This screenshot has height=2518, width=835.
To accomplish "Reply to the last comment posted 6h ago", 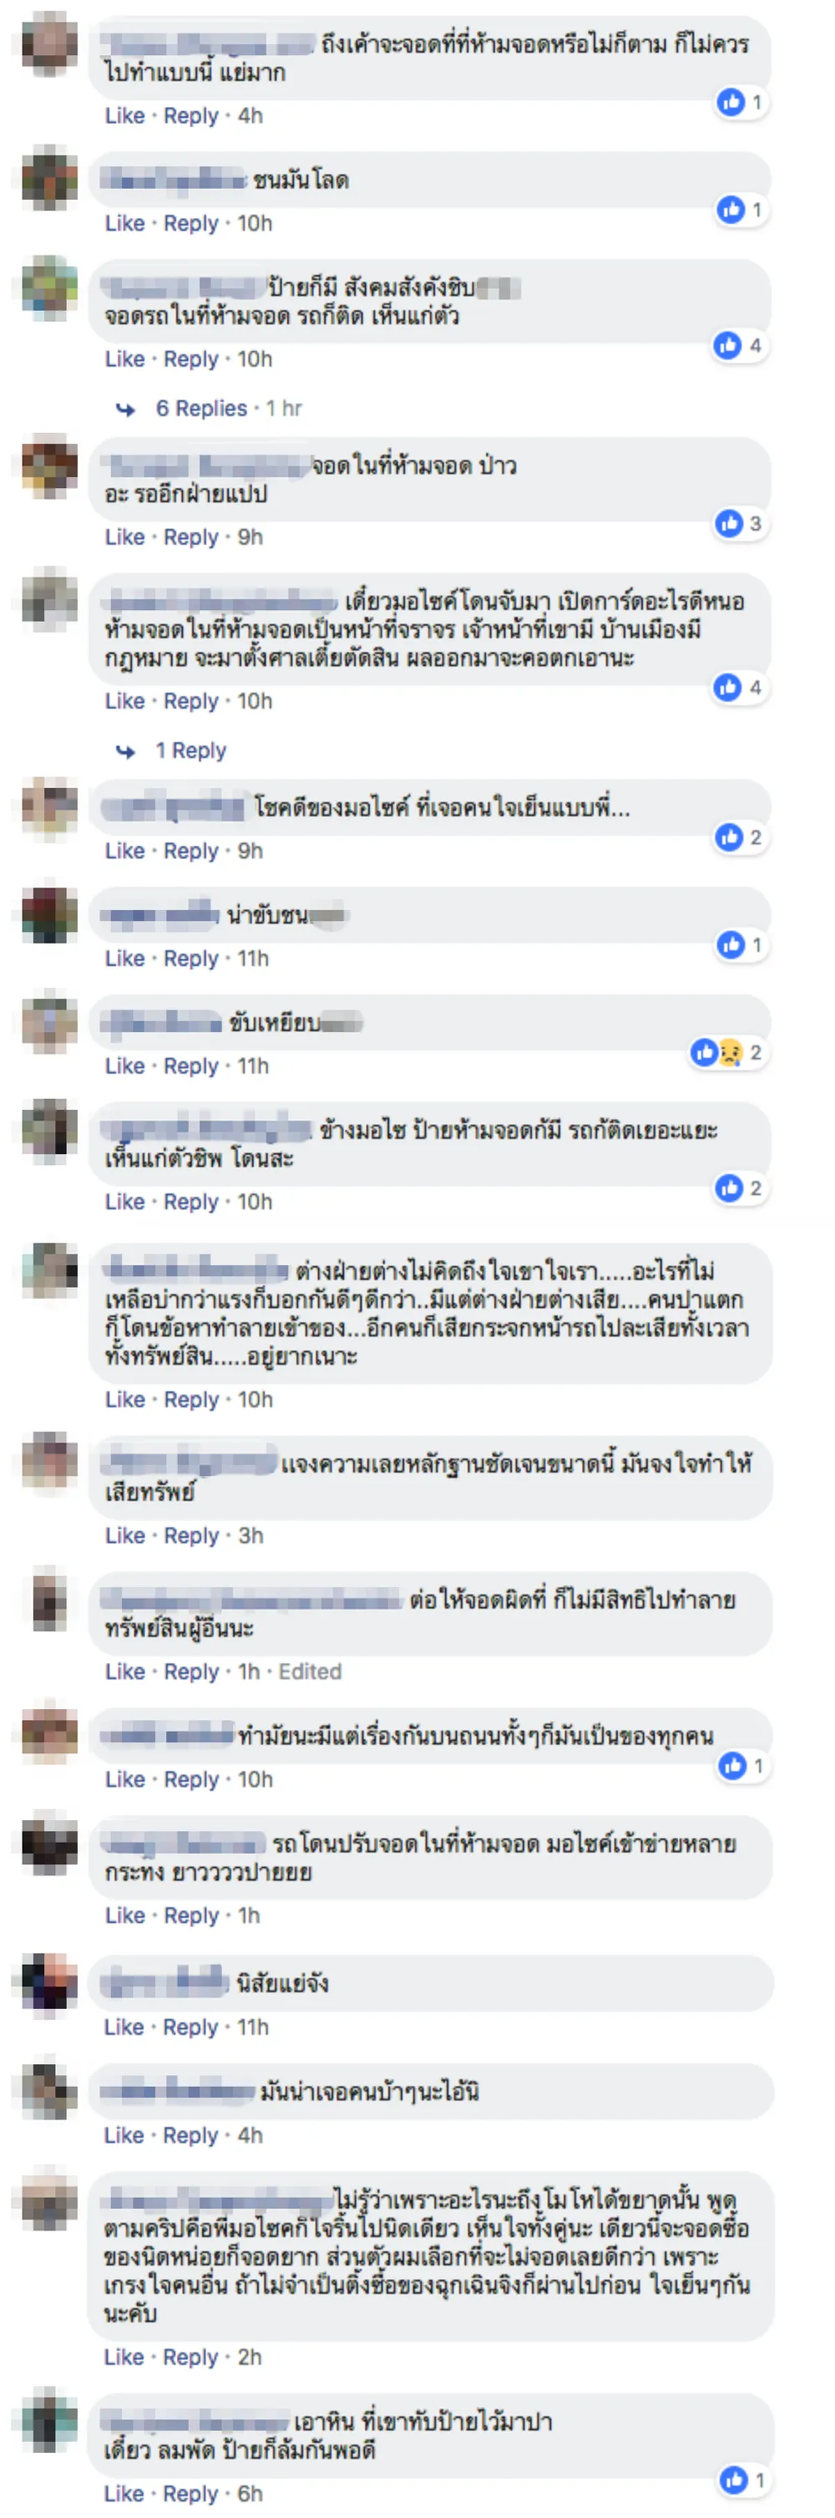I will coord(190,2494).
